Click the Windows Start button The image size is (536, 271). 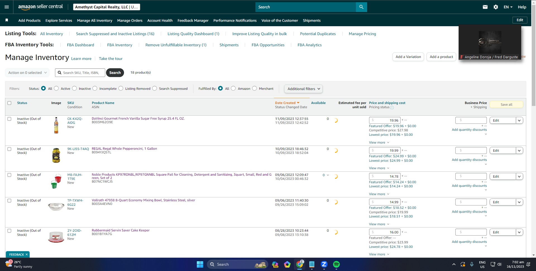tap(200, 264)
